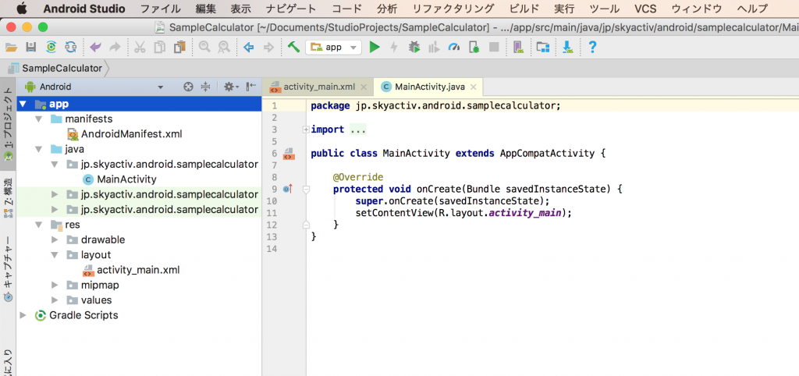This screenshot has height=376, width=799.
Task: Click the Replace magnifier icon with letter A
Action: point(223,48)
